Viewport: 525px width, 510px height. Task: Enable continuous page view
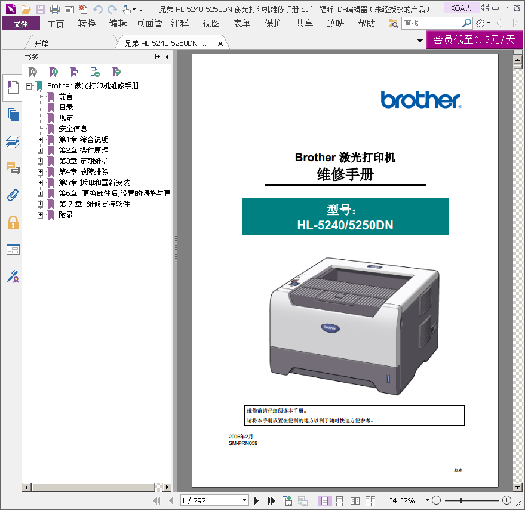tap(339, 501)
